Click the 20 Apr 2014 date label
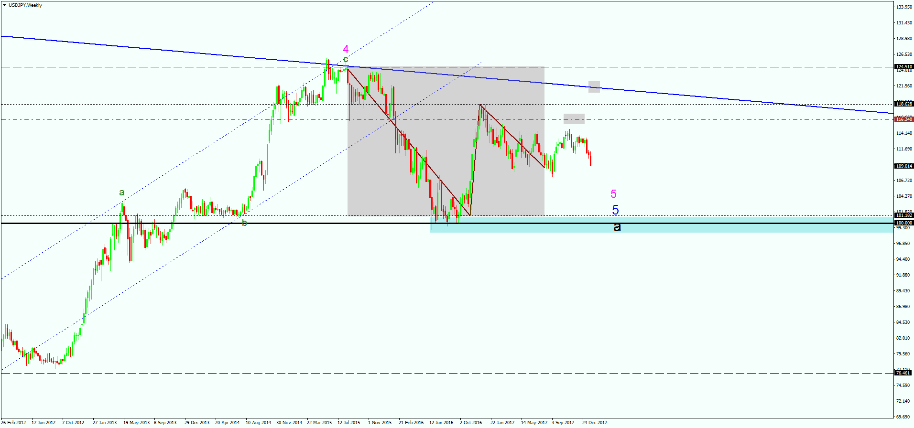The width and height of the screenshot is (914, 428). 228,423
